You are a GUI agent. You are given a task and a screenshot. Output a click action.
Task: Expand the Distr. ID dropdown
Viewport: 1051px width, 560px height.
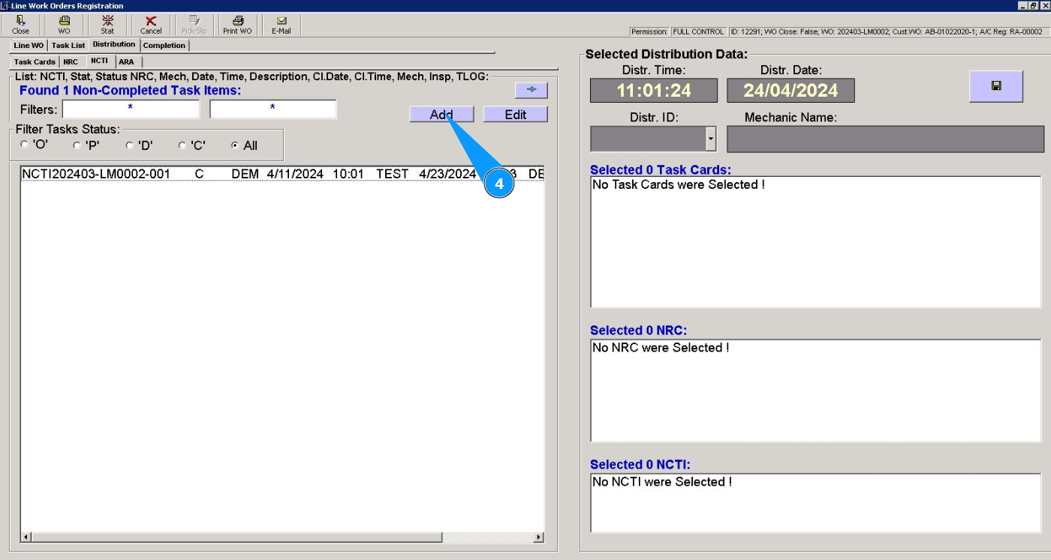pyautogui.click(x=711, y=139)
